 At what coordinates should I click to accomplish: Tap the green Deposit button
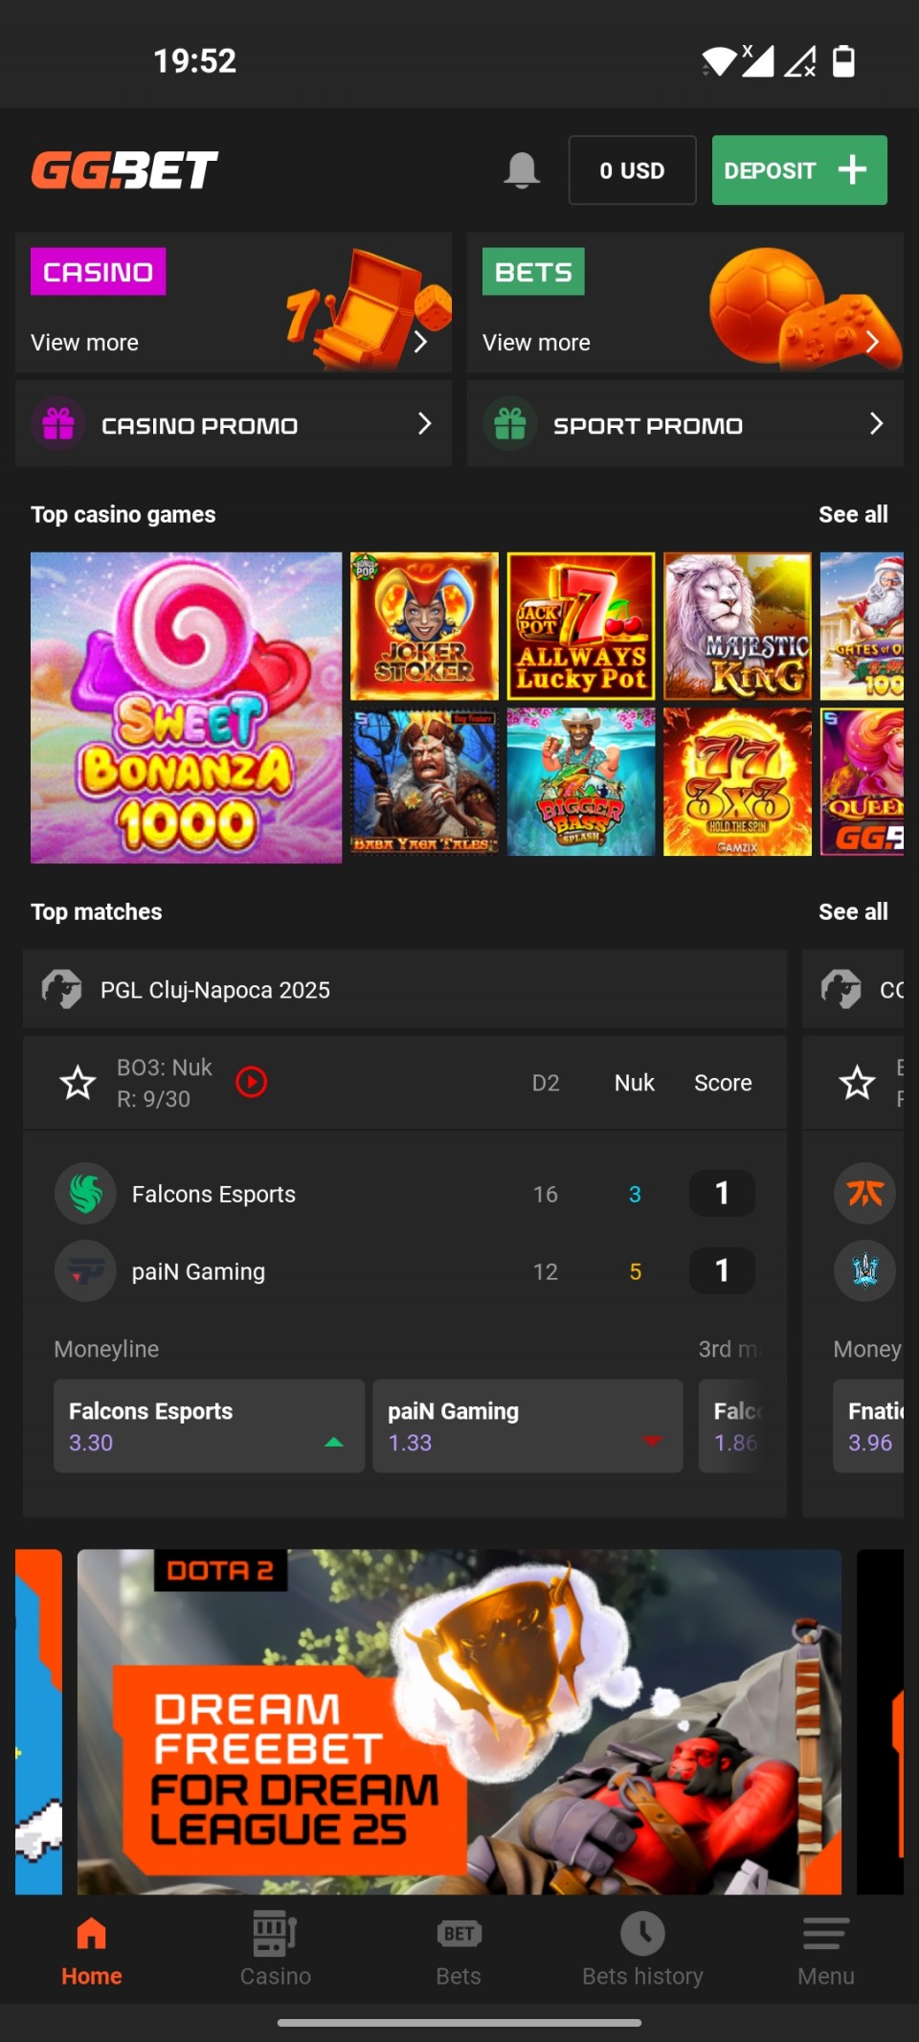click(799, 170)
